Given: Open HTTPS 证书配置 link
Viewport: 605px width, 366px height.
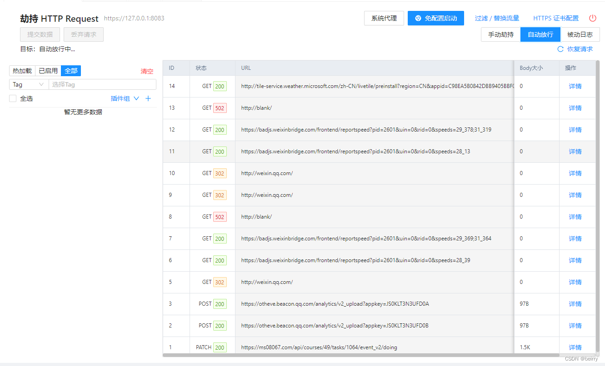Looking at the screenshot, I should (556, 18).
